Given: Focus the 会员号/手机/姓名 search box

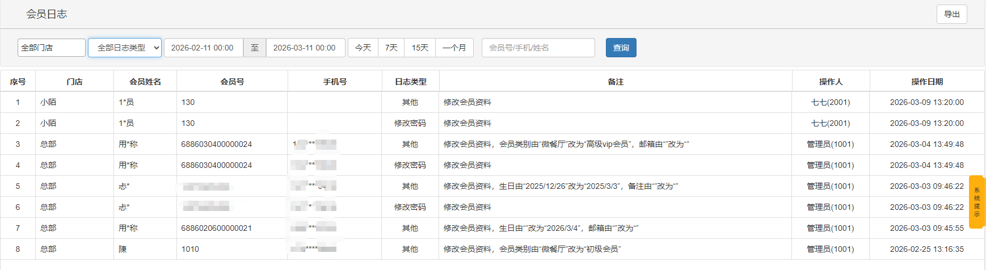Looking at the screenshot, I should pos(538,48).
